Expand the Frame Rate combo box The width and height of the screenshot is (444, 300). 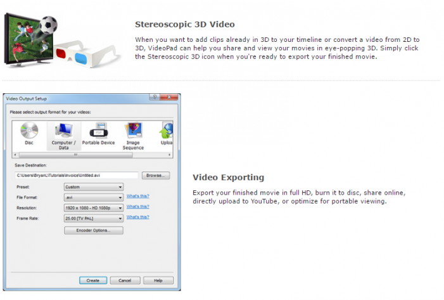93,218
